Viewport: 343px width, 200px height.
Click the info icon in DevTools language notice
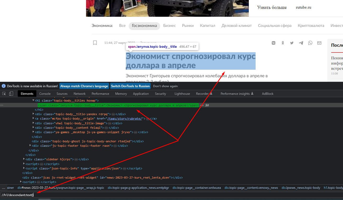4,86
